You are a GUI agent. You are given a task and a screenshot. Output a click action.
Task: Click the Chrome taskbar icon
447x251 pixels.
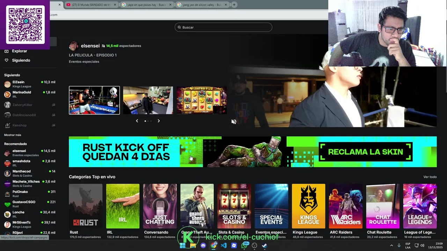pos(214,245)
